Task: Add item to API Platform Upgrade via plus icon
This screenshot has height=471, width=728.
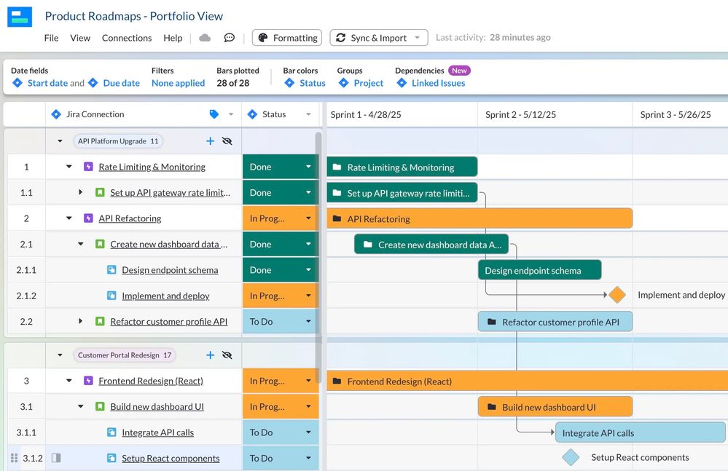Action: 210,141
